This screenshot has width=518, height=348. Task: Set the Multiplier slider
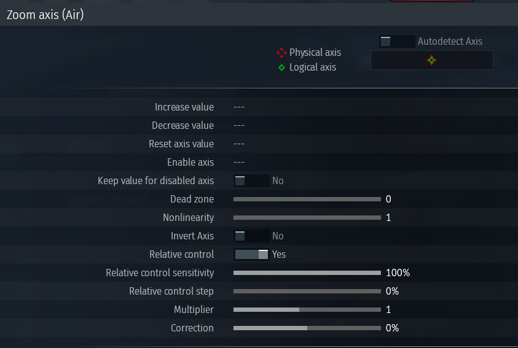[x=307, y=310]
